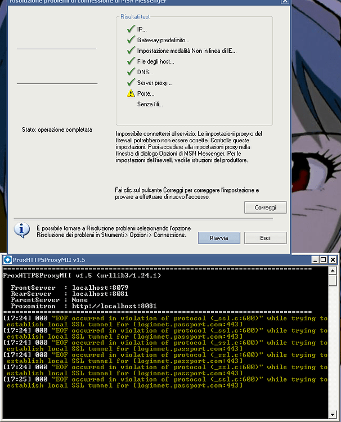Select the 'Senza fili...' test result

[x=150, y=104]
